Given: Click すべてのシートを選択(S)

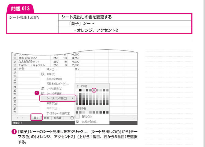Looking at the screenshot, I should pos(58,113).
